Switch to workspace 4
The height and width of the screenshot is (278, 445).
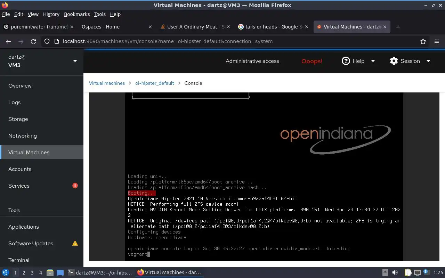click(x=41, y=273)
